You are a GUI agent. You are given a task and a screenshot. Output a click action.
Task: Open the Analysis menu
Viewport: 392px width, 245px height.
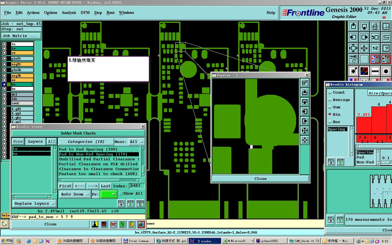[x=69, y=13]
